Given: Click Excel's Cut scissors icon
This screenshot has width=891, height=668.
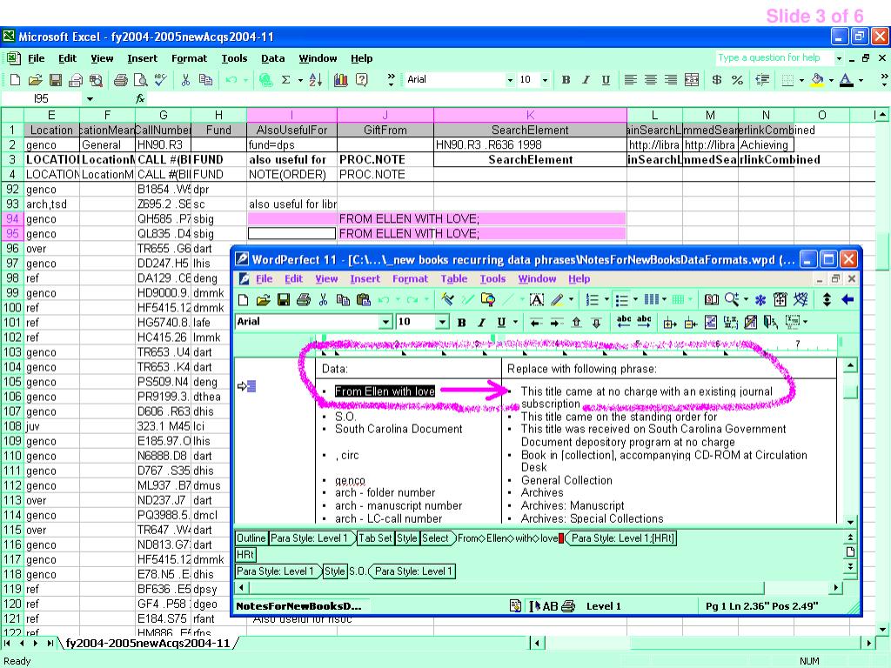Looking at the screenshot, I should [185, 80].
